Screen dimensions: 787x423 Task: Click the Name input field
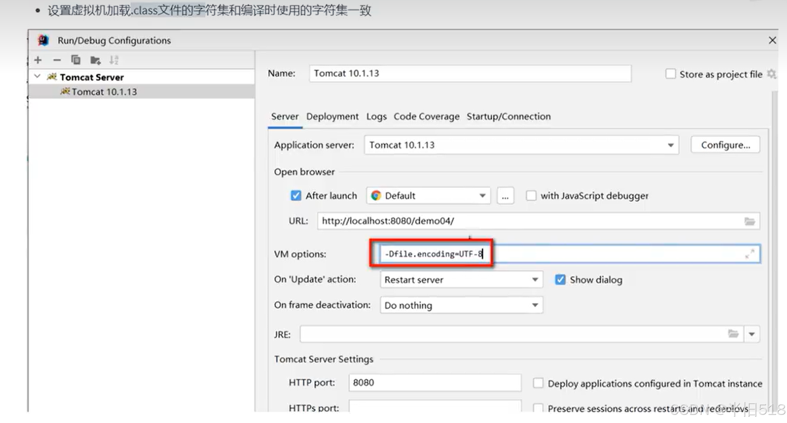[471, 73]
